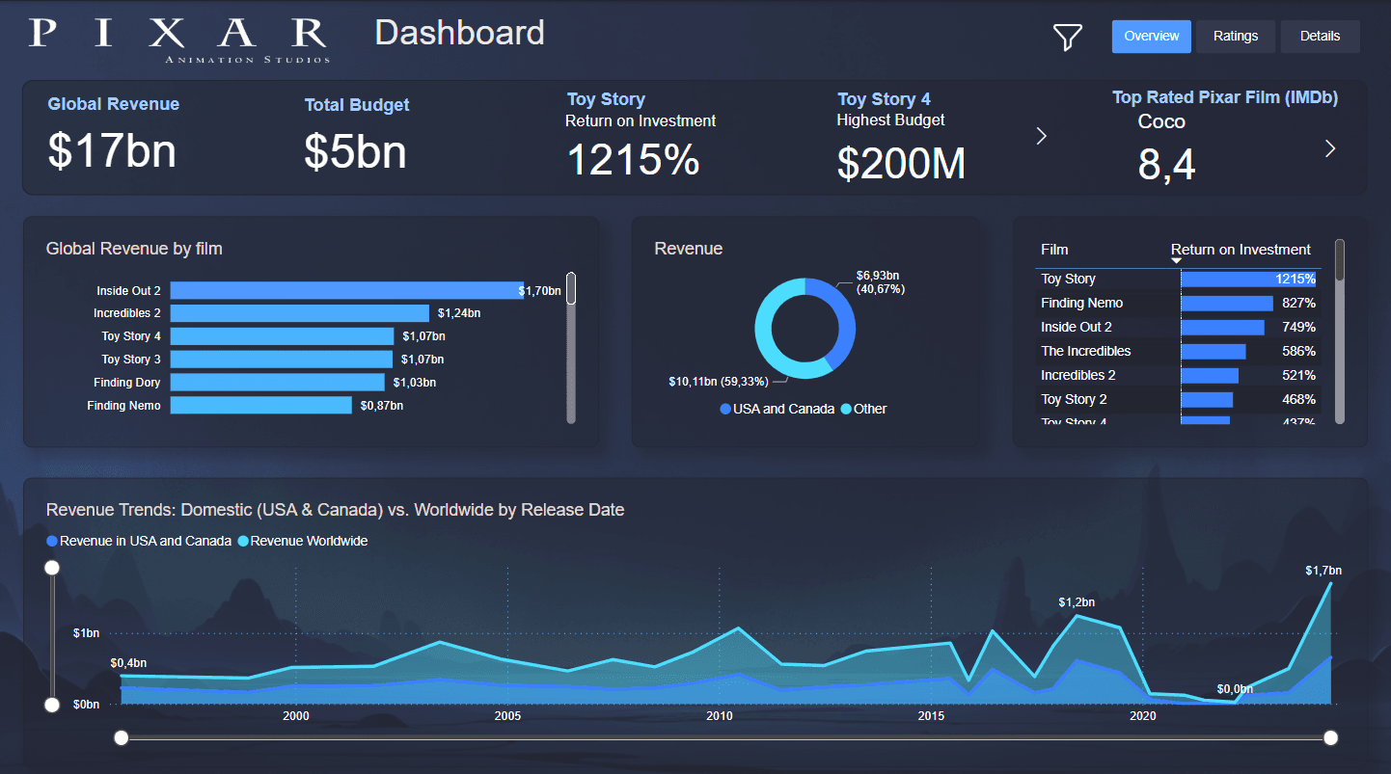This screenshot has height=774, width=1391.
Task: Click the upper handle of the vertical slider
Action: [x=52, y=568]
